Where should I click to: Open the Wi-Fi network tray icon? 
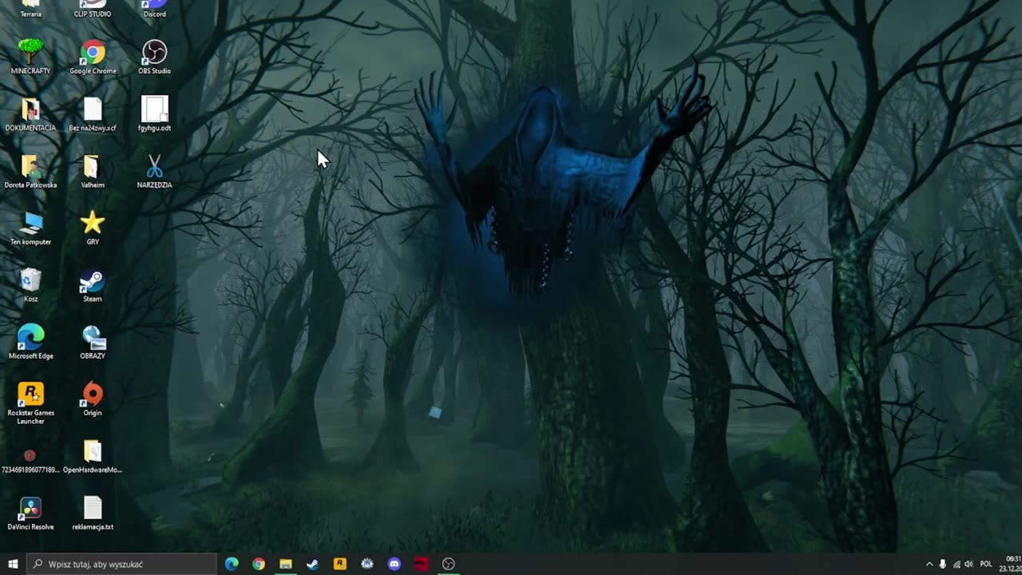click(x=957, y=564)
